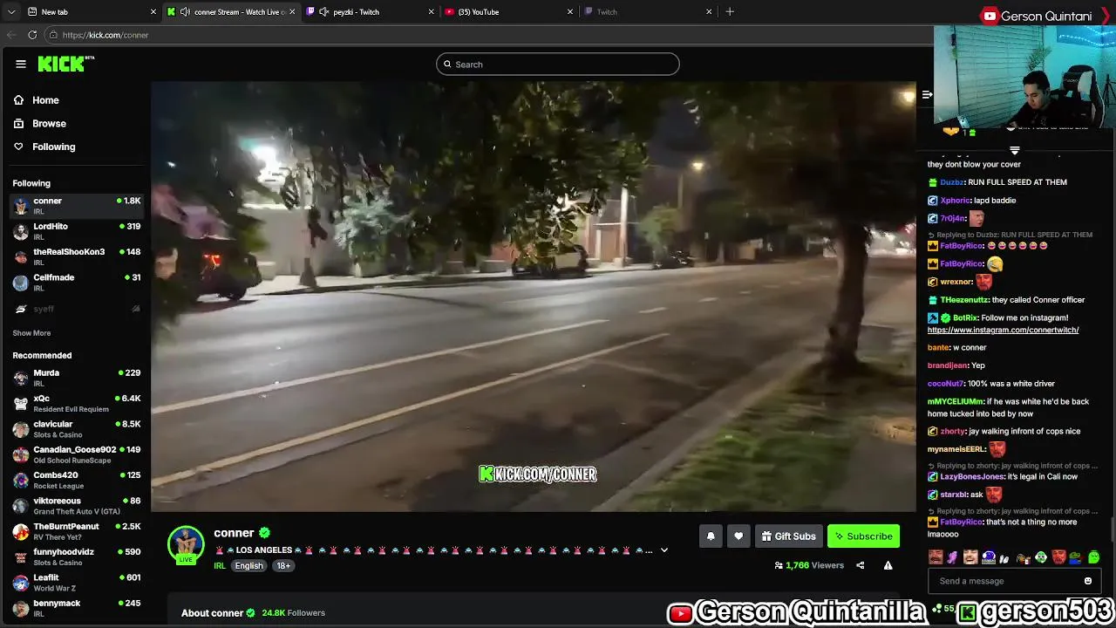Viewport: 1116px width, 628px height.
Task: Click the Search box
Action: 558,64
